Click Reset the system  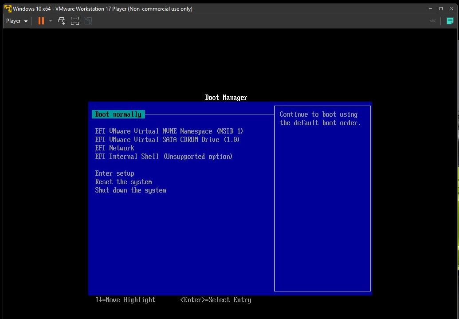[123, 182]
